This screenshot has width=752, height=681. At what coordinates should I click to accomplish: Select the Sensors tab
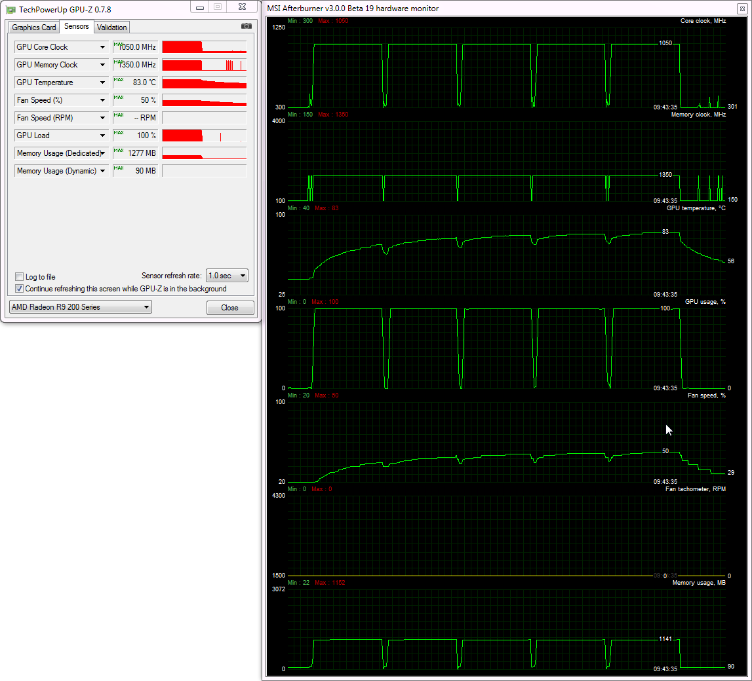tap(77, 26)
